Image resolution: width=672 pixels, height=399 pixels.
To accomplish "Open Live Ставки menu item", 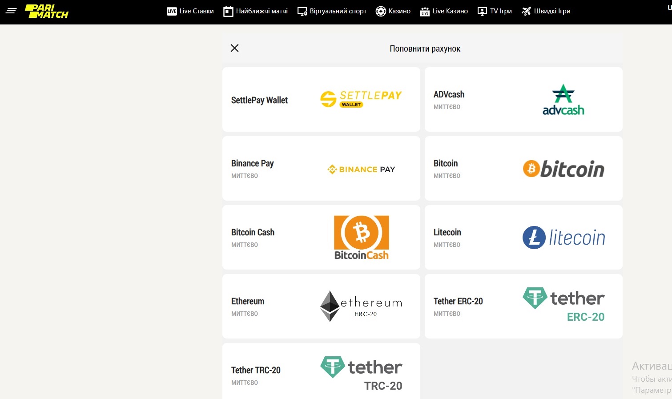I will pos(197,11).
